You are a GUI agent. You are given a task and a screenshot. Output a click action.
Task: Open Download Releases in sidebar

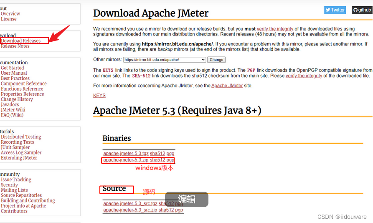click(x=21, y=41)
